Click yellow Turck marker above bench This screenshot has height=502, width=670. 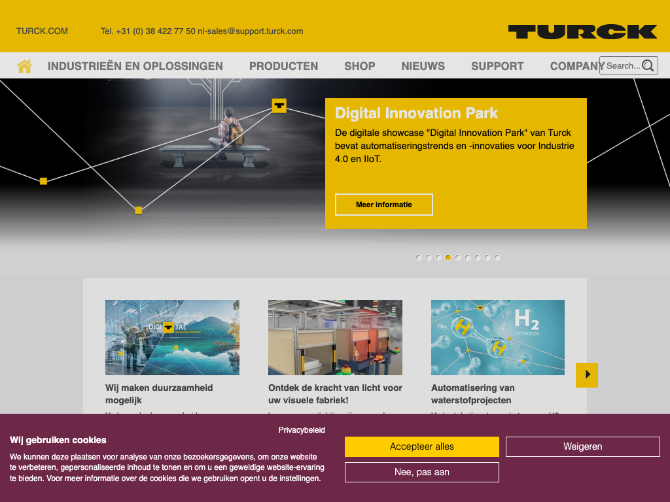(279, 105)
